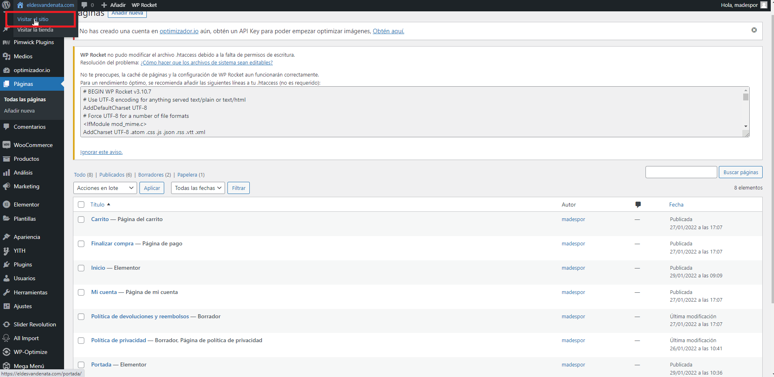Viewport: 774px width, 377px height.
Task: Open the editable system files help link
Action: pyautogui.click(x=207, y=62)
